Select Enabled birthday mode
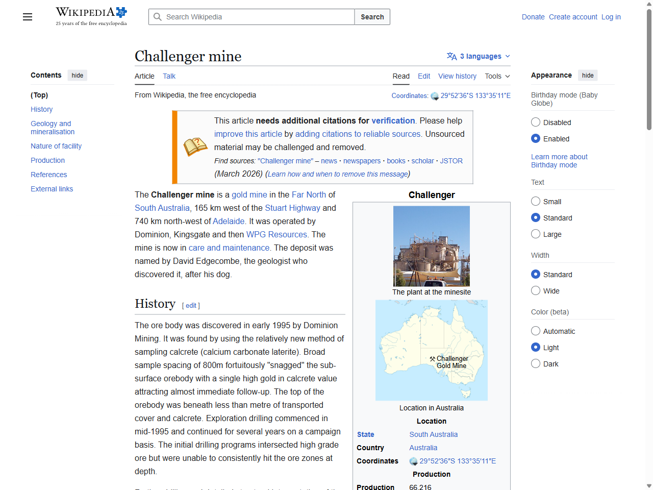 point(536,138)
